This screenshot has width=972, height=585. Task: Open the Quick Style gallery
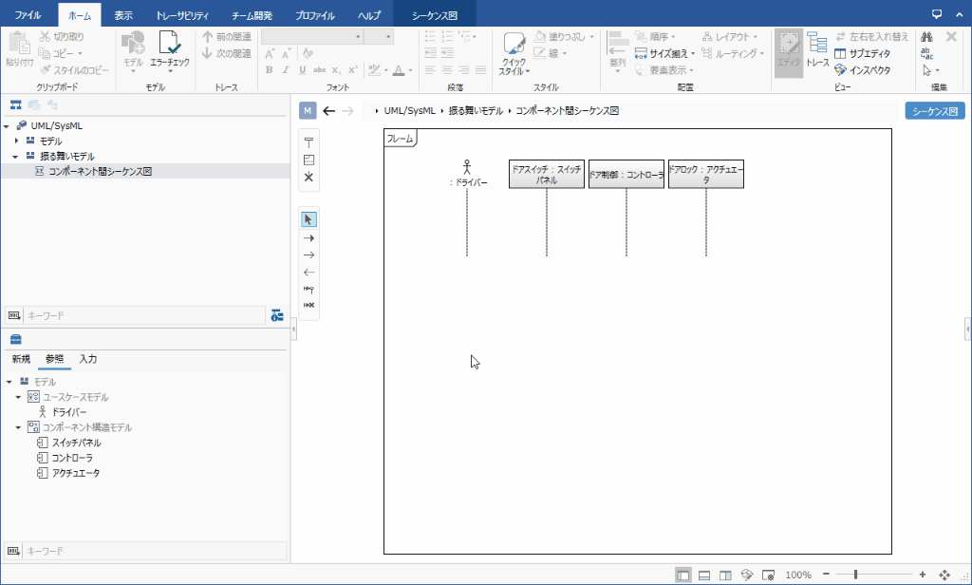pos(514,56)
